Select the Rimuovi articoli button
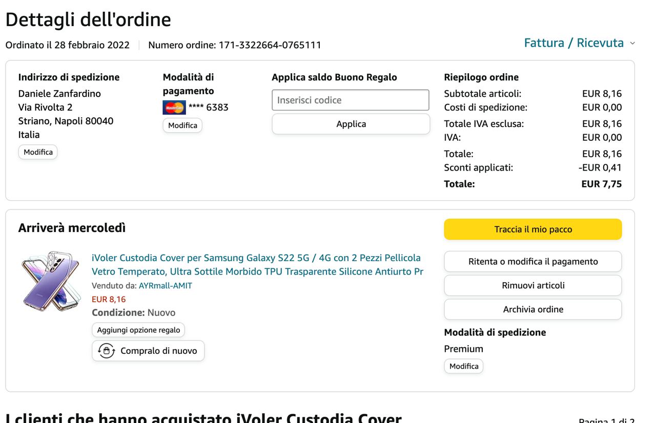 532,285
